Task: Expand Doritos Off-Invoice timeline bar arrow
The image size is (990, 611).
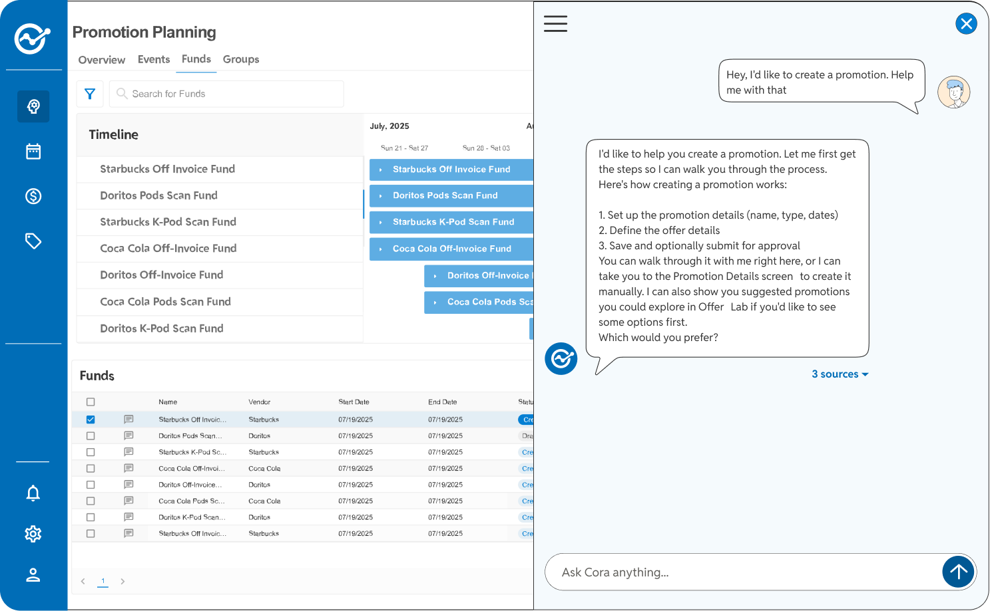Action: click(435, 275)
